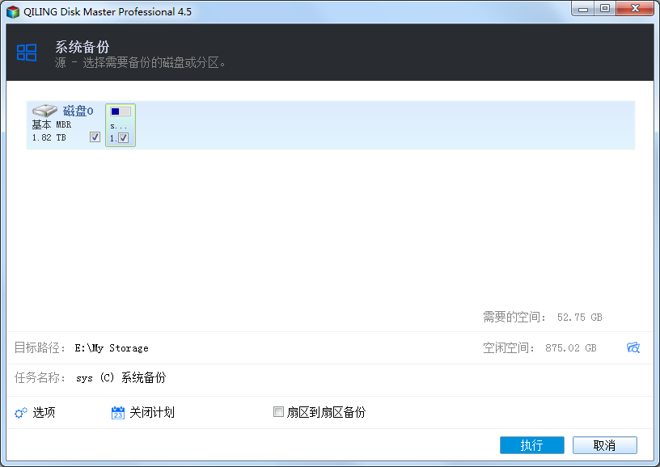Screen dimensions: 660x467
Task: Click the 875.02 GB free space value
Action: 571,348
